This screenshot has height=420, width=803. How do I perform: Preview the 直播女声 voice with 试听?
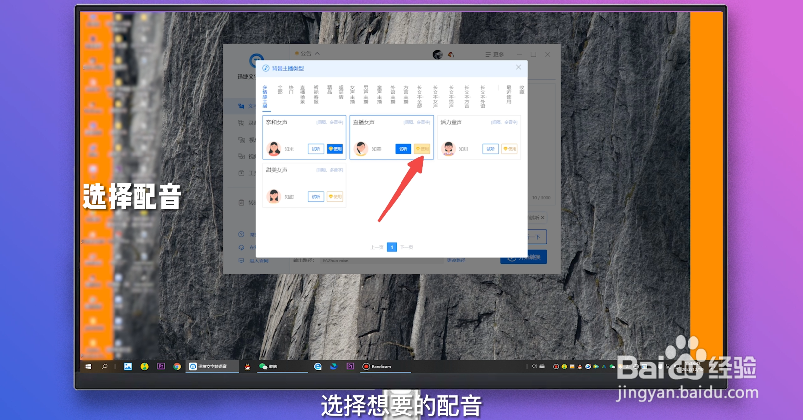[x=403, y=149]
